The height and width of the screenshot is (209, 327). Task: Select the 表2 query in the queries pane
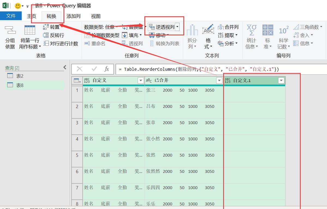click(19, 76)
